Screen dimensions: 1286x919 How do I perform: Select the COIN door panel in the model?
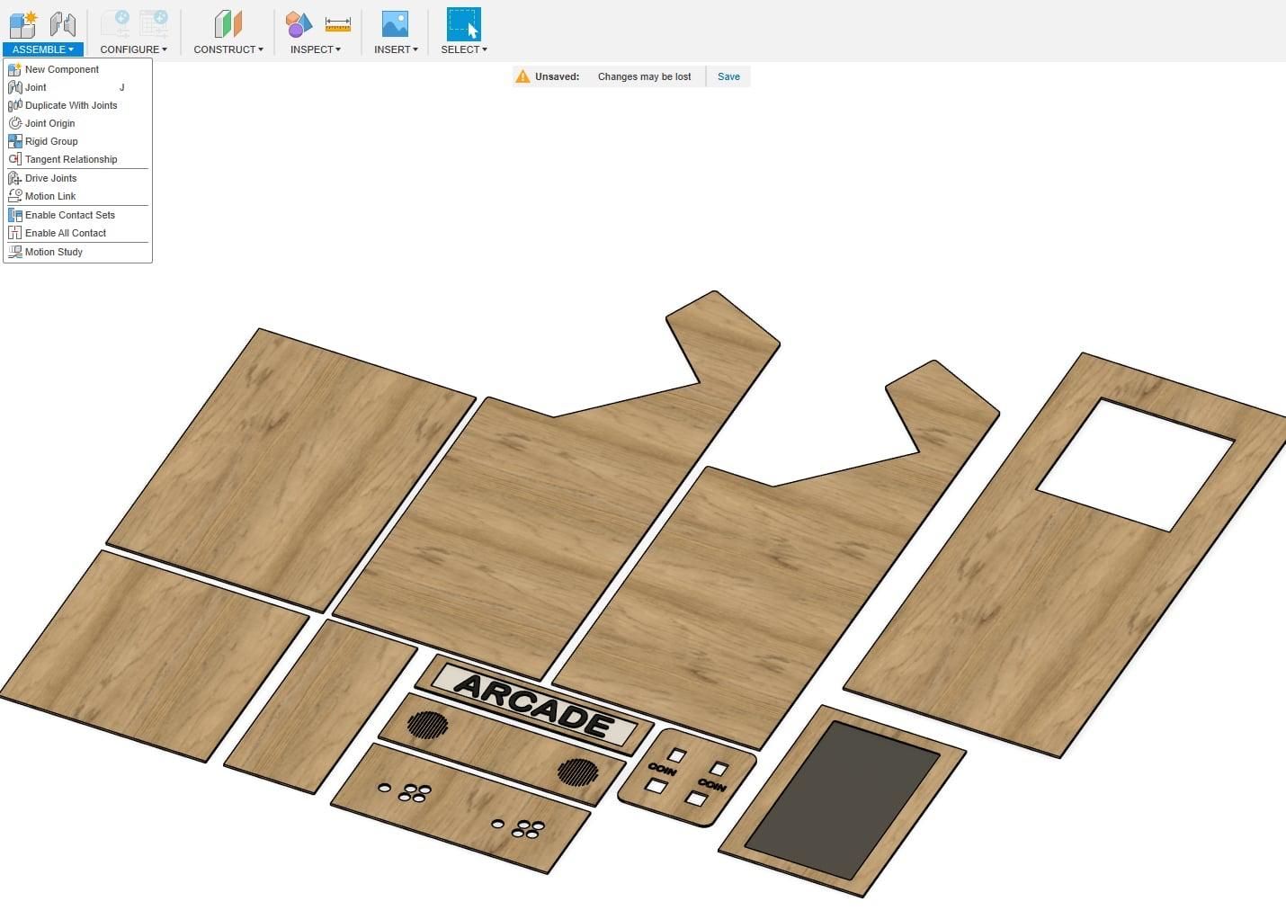pyautogui.click(x=687, y=777)
